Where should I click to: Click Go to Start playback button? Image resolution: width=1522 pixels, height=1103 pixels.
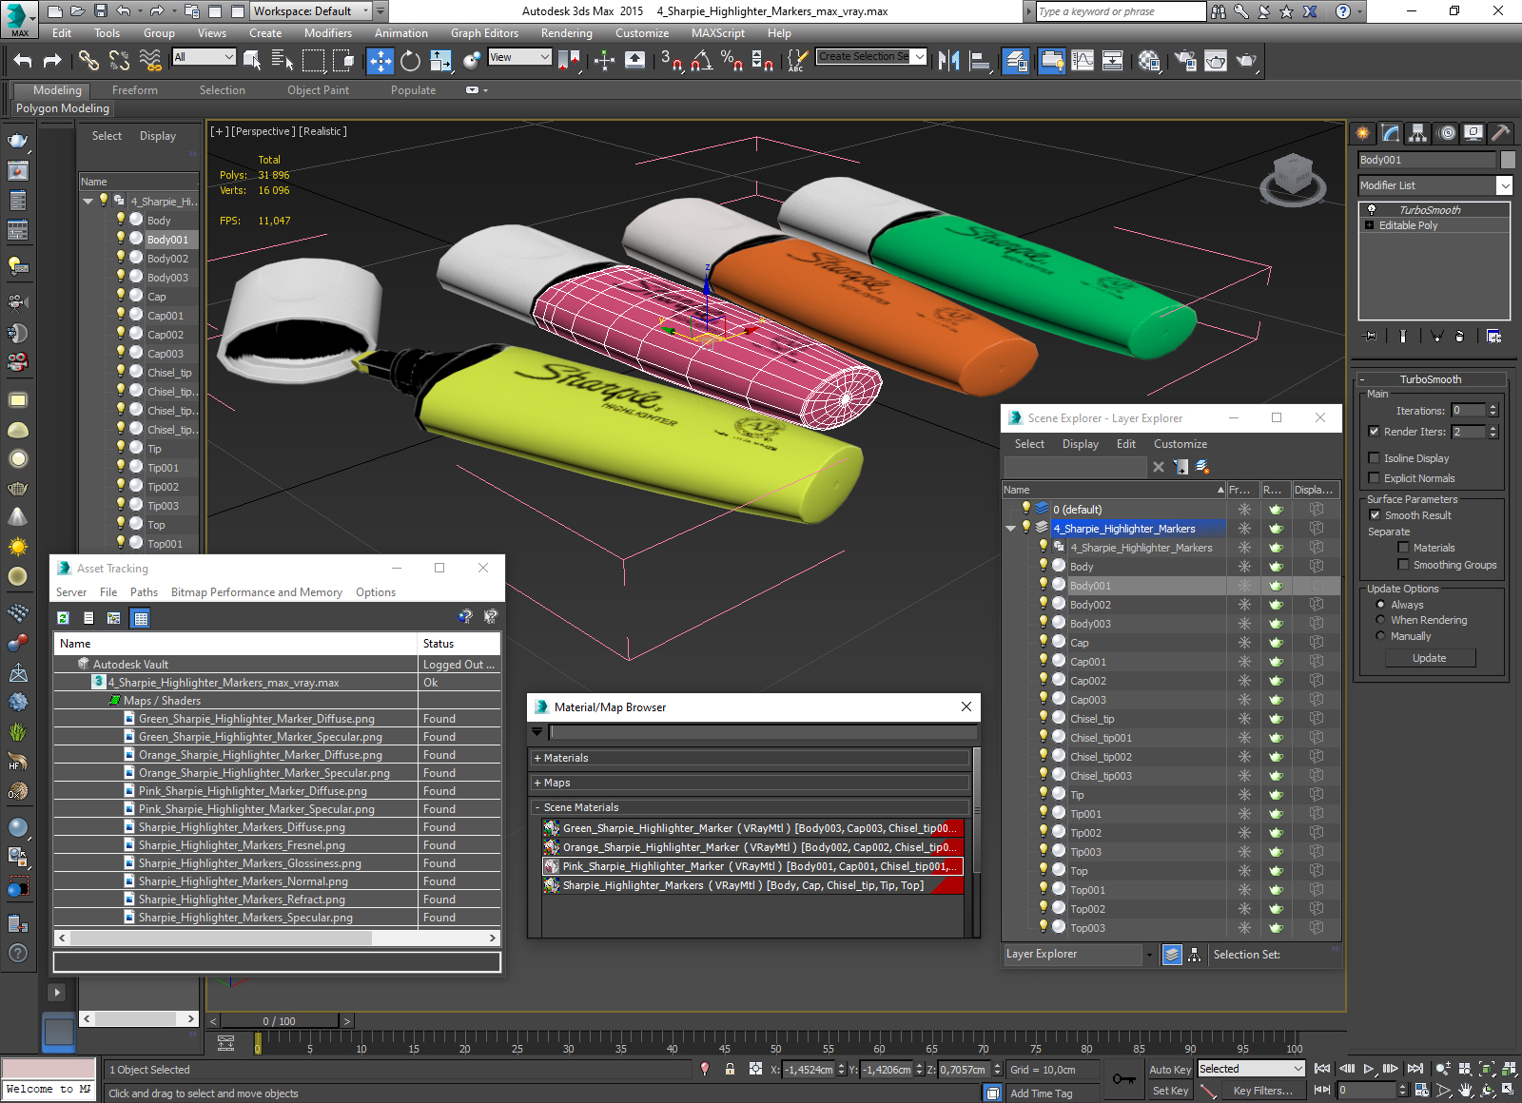click(x=1322, y=1069)
